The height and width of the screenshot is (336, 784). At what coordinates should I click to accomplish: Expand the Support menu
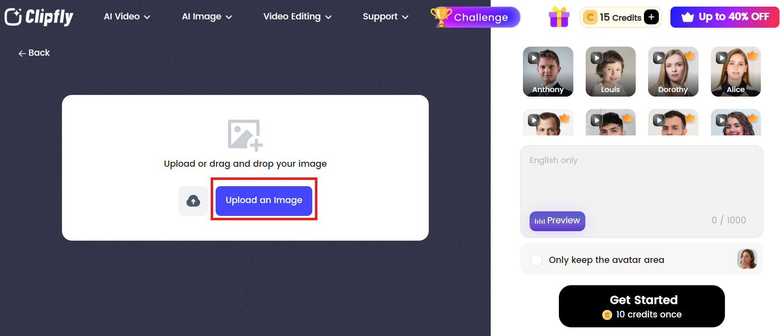[x=385, y=17]
